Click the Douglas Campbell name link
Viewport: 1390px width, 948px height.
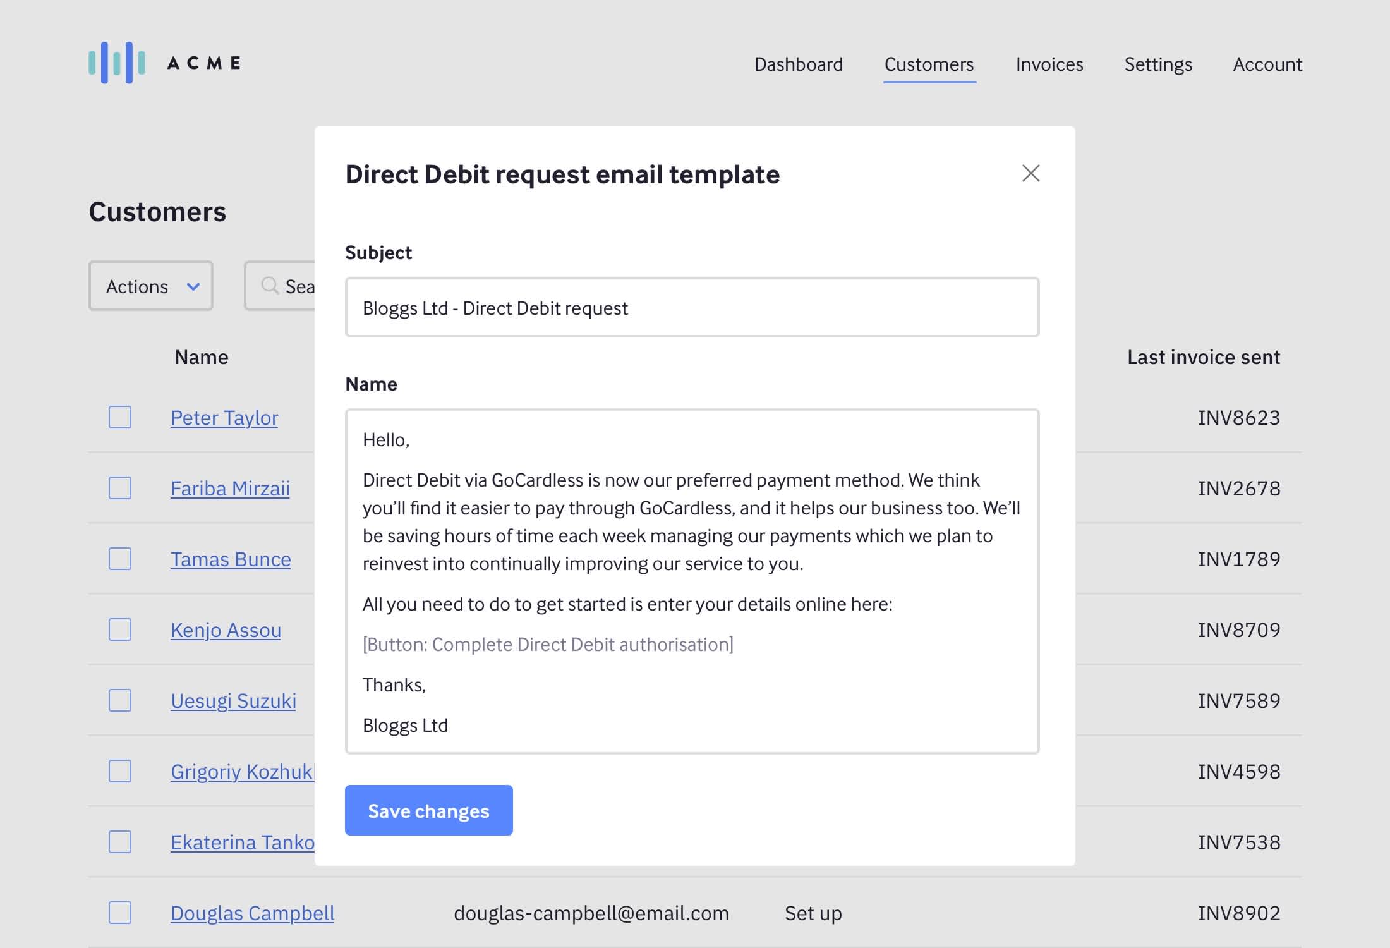[252, 913]
